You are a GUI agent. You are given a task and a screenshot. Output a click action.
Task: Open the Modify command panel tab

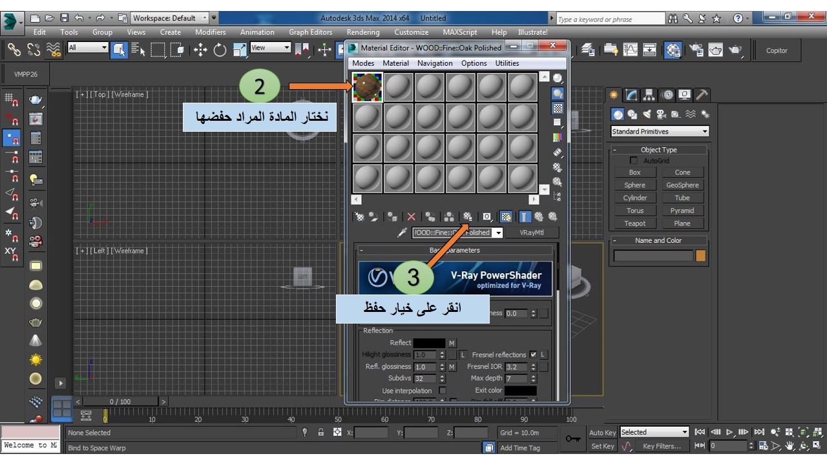click(x=631, y=95)
